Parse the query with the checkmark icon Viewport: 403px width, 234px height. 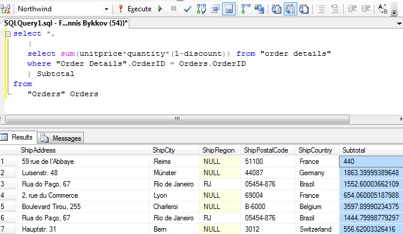pos(188,10)
